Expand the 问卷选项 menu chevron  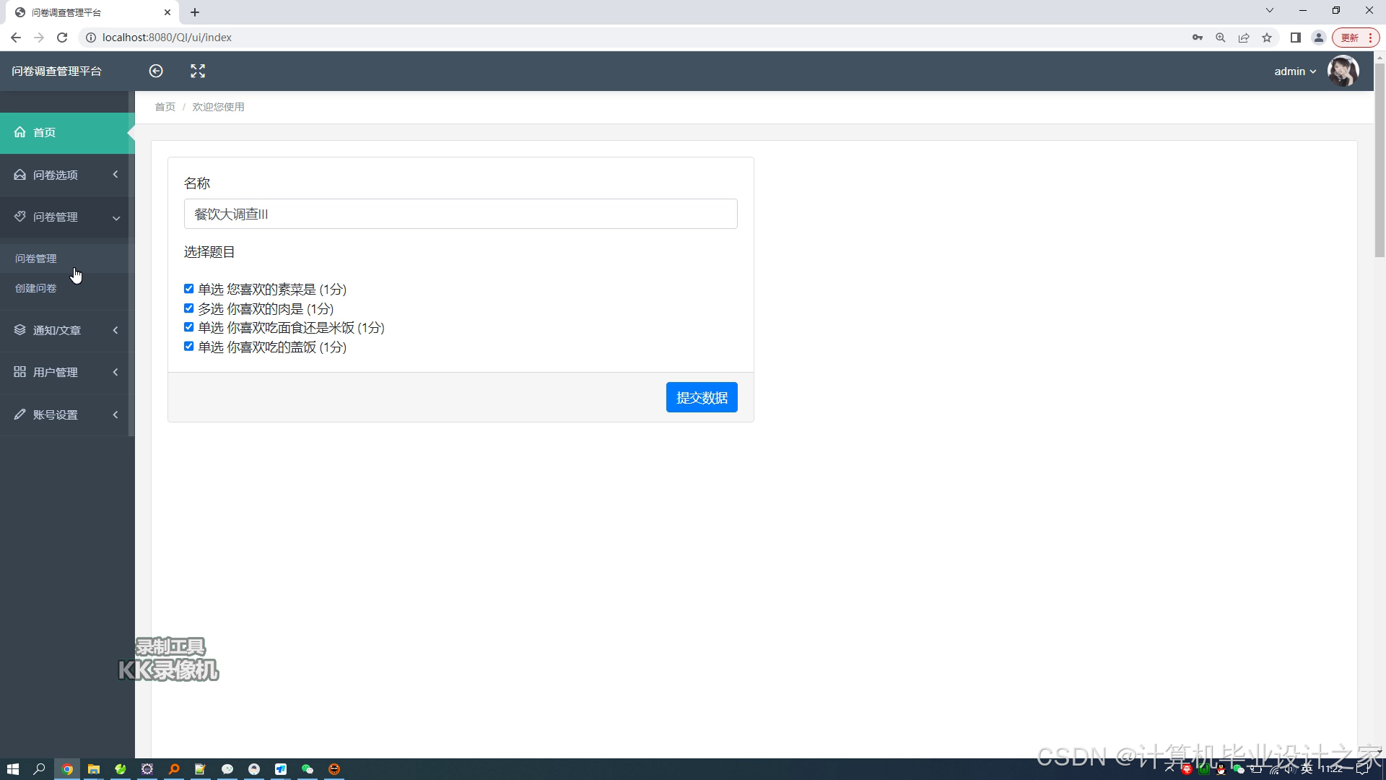click(x=115, y=175)
